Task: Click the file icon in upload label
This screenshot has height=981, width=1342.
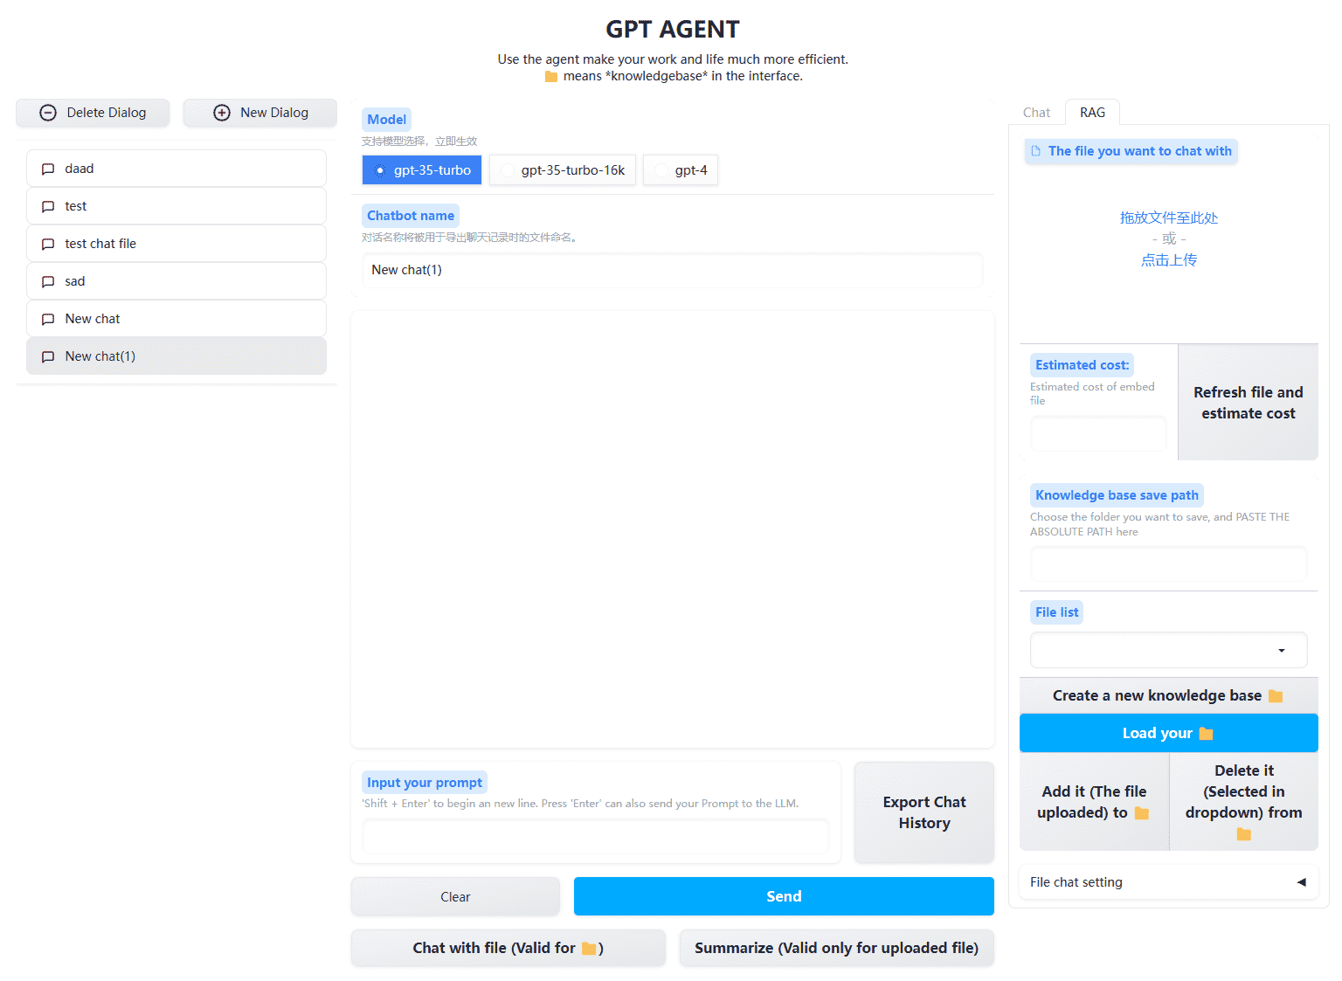Action: coord(1036,151)
